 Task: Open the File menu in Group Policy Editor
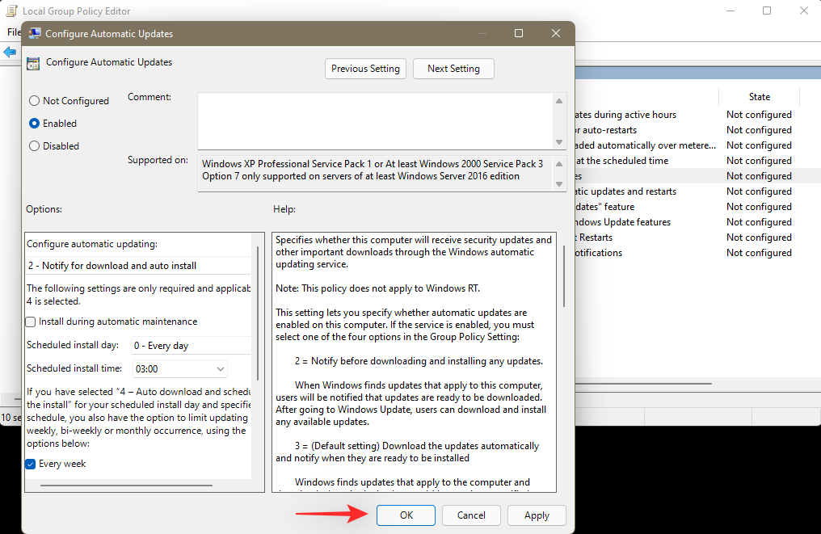click(x=13, y=32)
